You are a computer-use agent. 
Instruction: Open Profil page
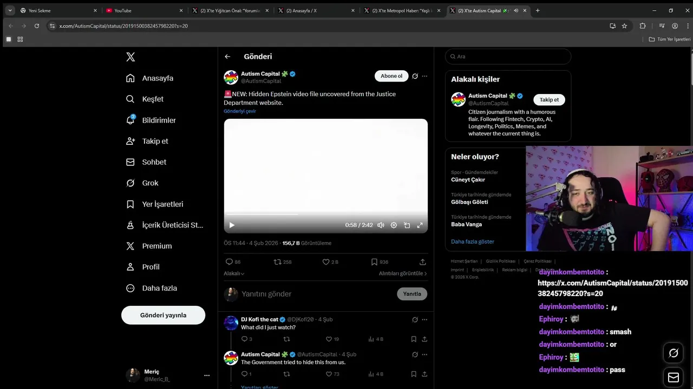point(143,267)
